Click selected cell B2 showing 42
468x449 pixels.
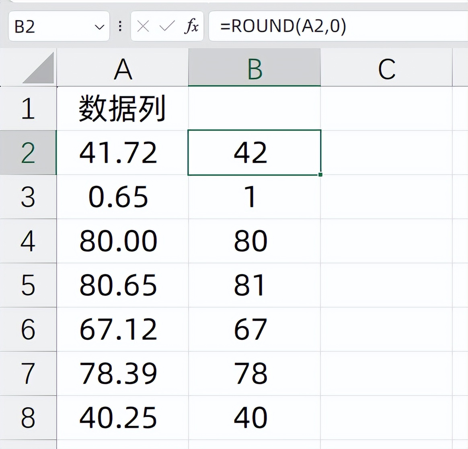coord(255,152)
